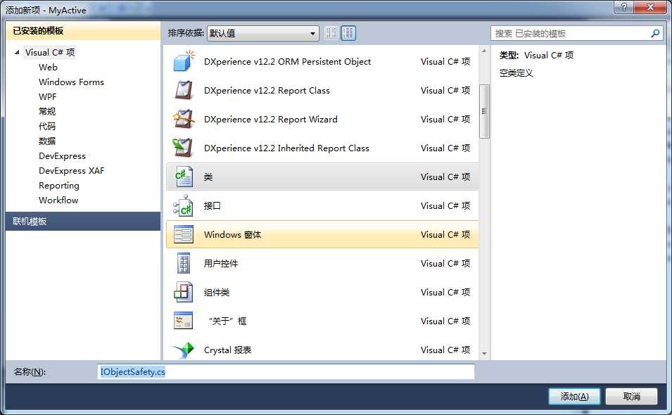Click the 用户控件 user control icon
The height and width of the screenshot is (415, 672).
tap(184, 263)
